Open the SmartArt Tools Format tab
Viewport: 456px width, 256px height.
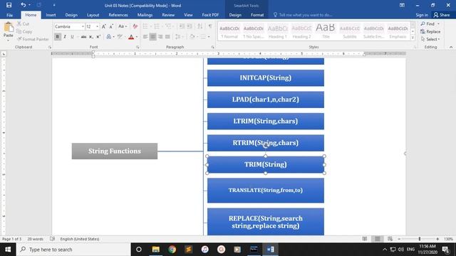pyautogui.click(x=257, y=15)
